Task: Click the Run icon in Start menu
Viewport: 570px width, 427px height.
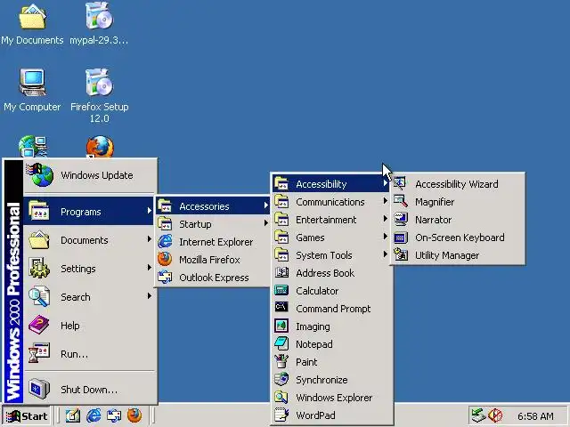Action: click(39, 353)
